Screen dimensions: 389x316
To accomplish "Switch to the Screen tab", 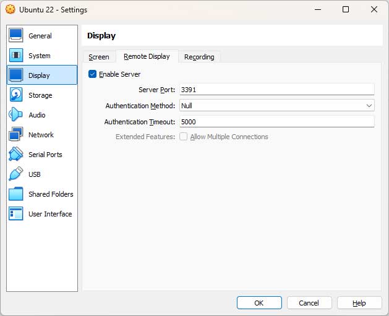I will [99, 57].
